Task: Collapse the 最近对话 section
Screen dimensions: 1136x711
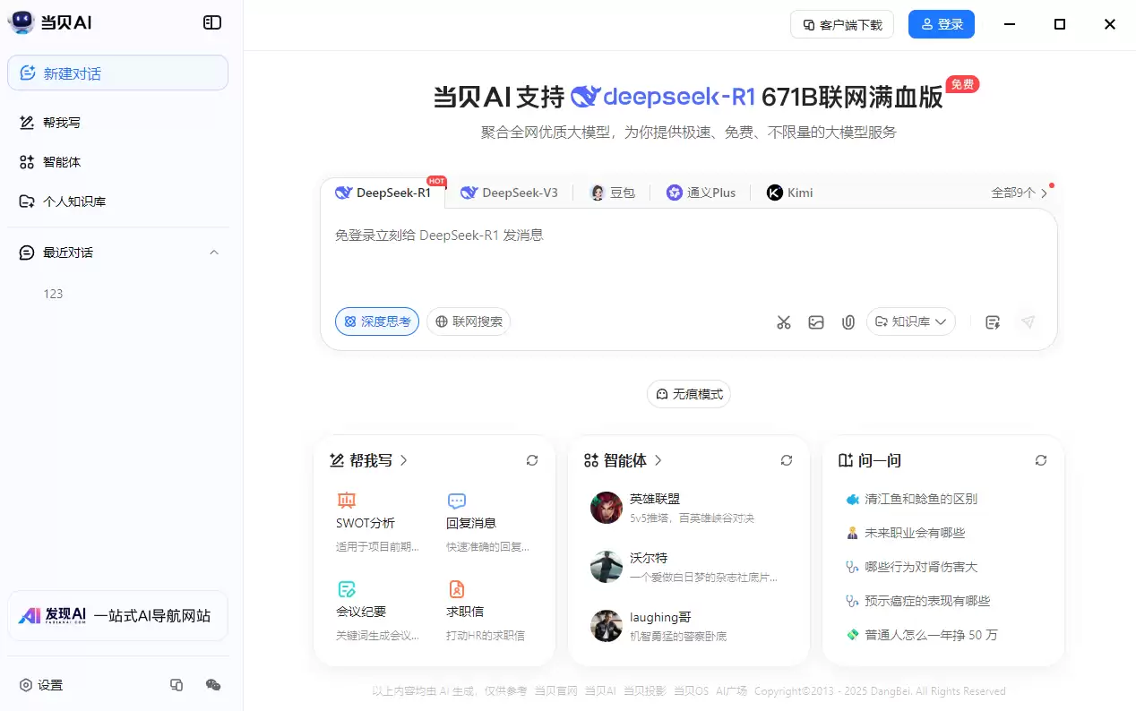Action: point(214,253)
